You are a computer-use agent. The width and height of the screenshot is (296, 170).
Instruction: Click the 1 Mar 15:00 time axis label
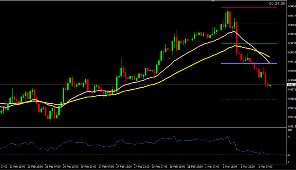click(231, 167)
